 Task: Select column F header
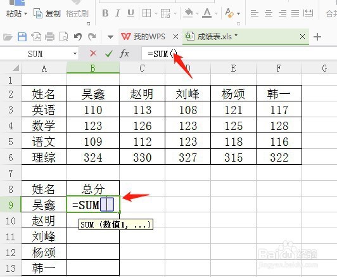coord(279,68)
